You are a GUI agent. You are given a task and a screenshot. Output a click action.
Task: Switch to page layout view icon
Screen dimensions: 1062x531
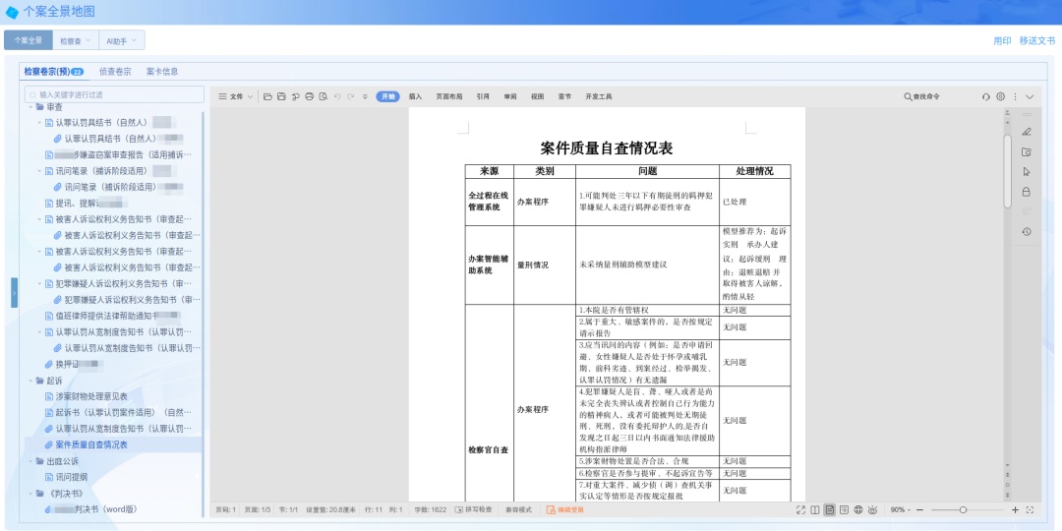(829, 510)
